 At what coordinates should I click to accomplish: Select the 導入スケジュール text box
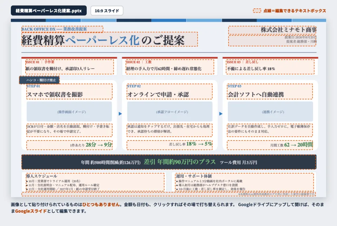coord(95,182)
